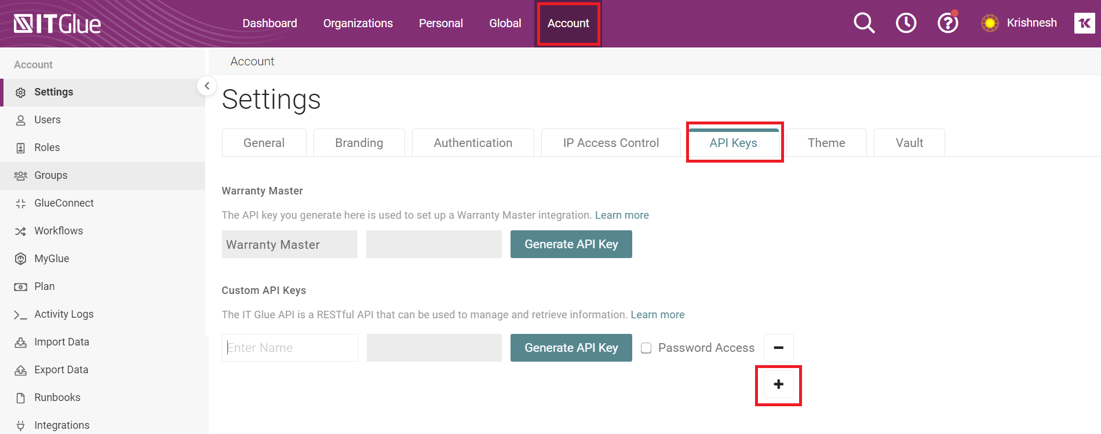Click the GlueConnect arrows icon

[x=21, y=204]
